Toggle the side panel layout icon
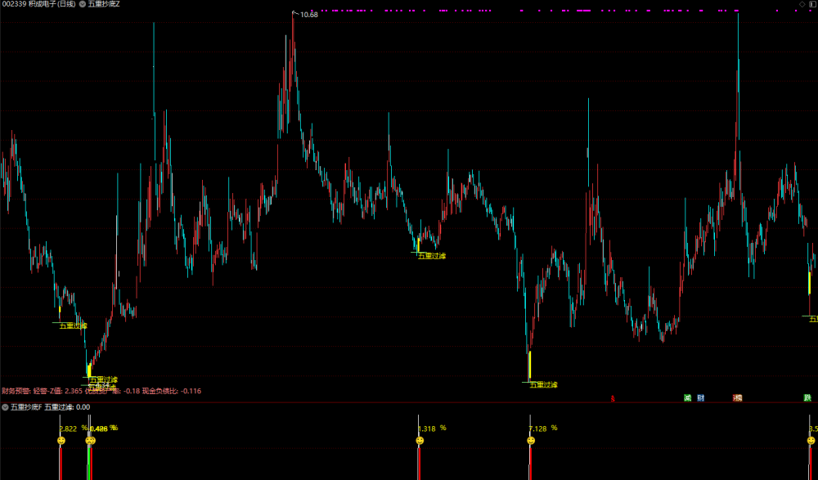The width and height of the screenshot is (818, 480). (811, 4)
